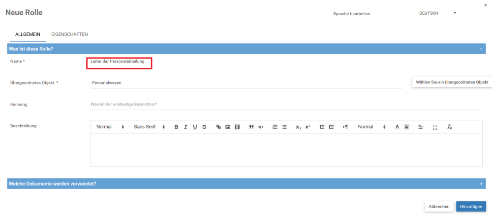
Task: Toggle bold formatting in description editor
Action: tap(176, 127)
